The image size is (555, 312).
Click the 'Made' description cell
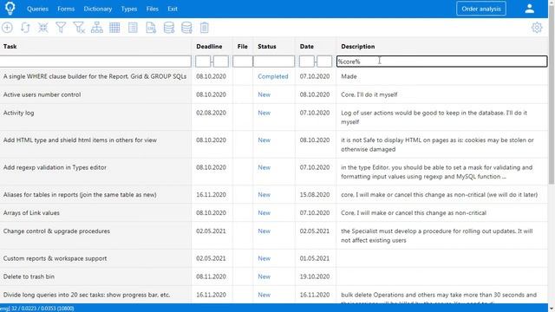tap(349, 76)
